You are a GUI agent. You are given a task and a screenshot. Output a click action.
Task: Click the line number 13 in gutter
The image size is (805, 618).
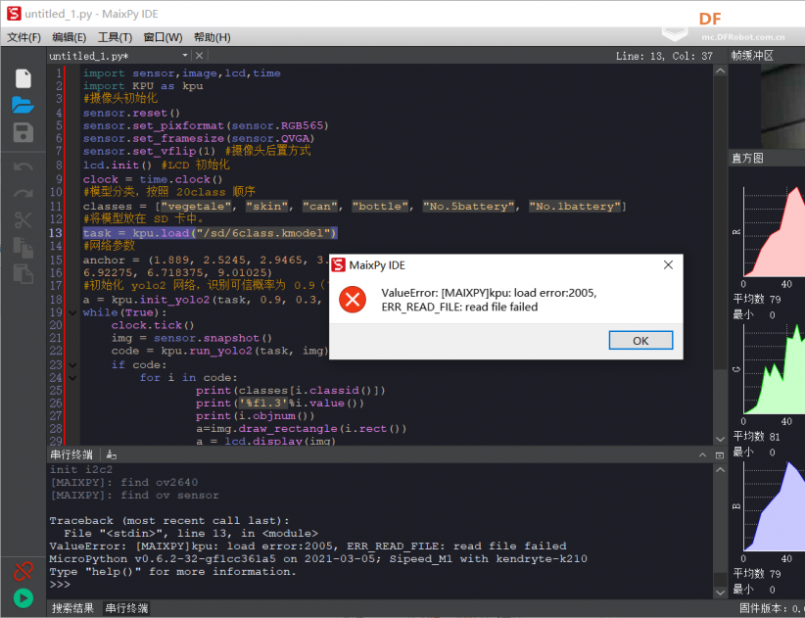click(56, 233)
